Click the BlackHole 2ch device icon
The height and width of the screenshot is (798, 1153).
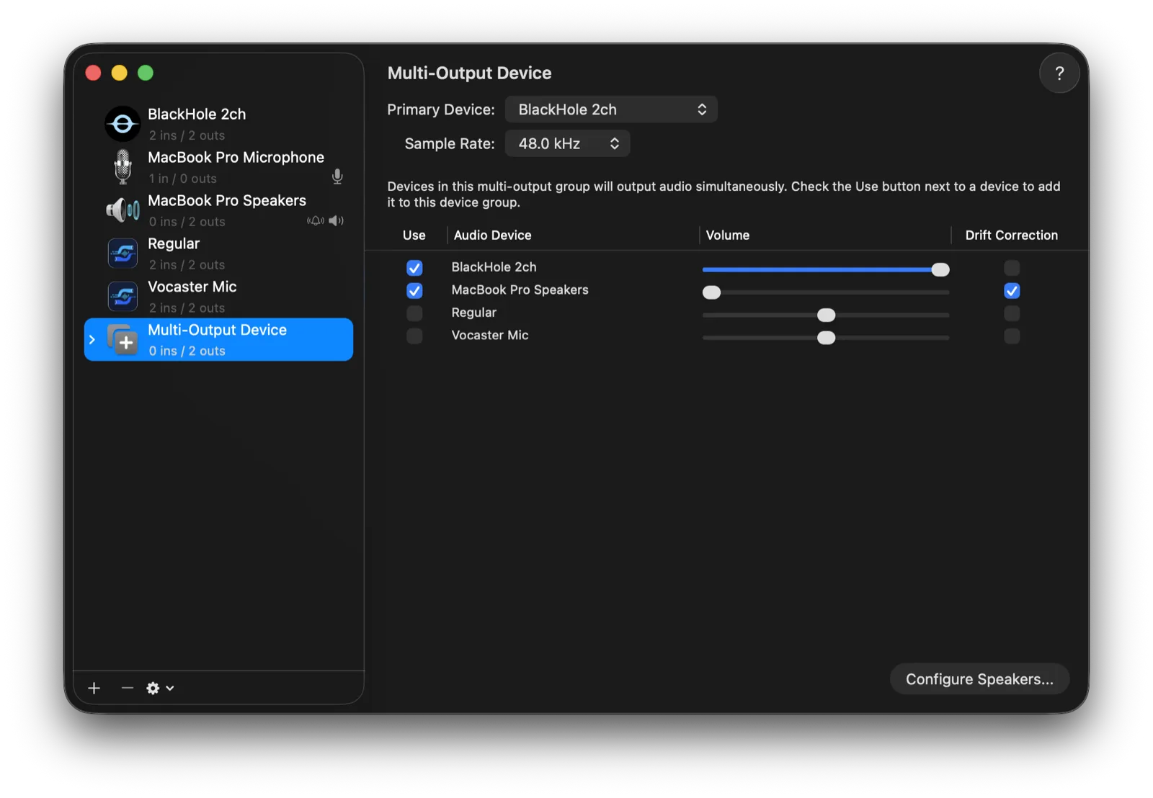coord(123,124)
